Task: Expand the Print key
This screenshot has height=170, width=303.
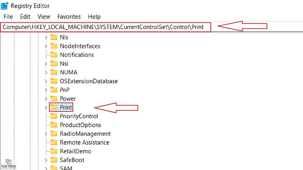Action: tap(46, 108)
